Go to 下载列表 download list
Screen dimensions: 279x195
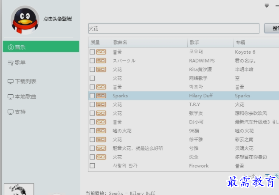(x=22, y=81)
